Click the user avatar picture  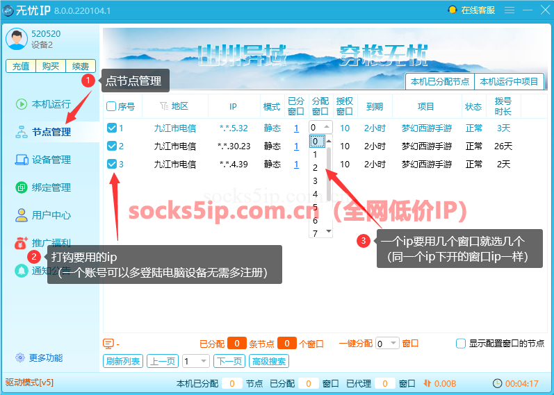click(17, 40)
